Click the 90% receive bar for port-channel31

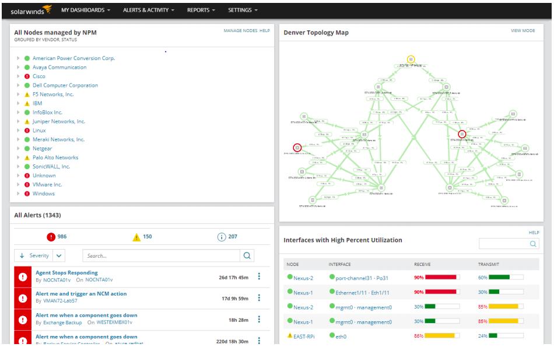[x=443, y=278]
